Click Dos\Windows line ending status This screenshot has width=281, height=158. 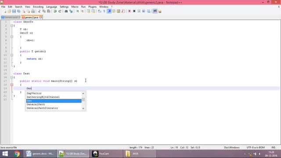tap(232, 147)
